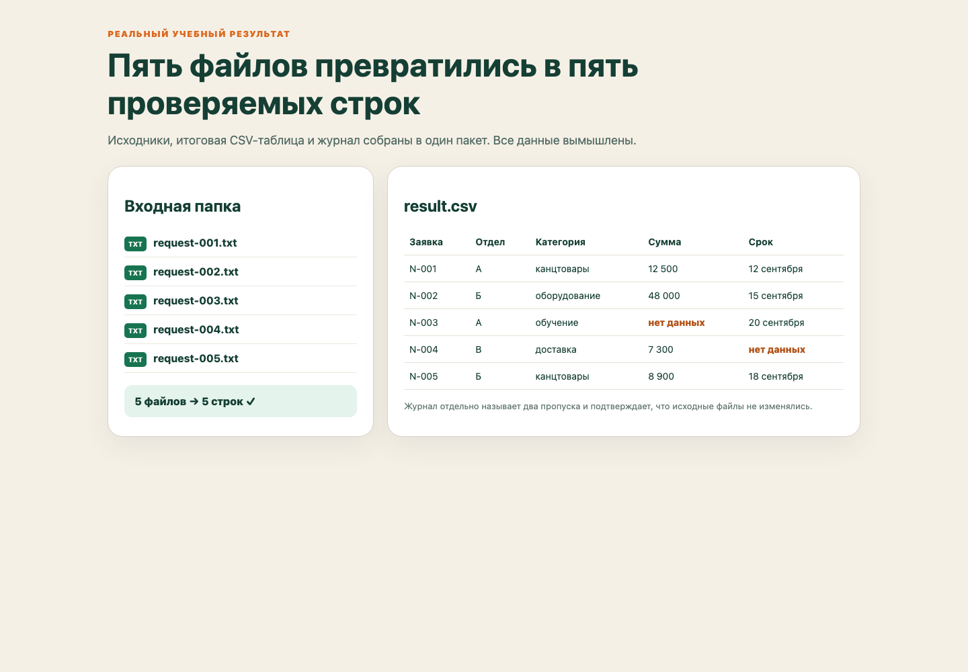The width and height of the screenshot is (968, 672).
Task: Click the result.csv heading
Action: point(440,206)
